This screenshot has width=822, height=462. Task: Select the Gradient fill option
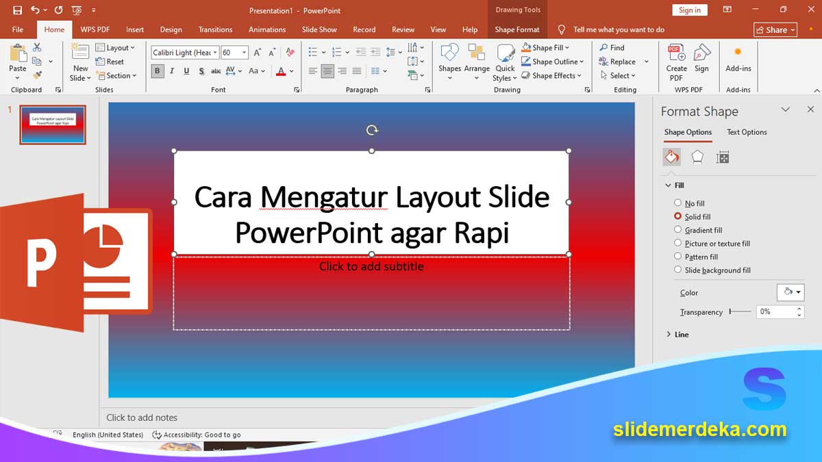[x=698, y=230]
